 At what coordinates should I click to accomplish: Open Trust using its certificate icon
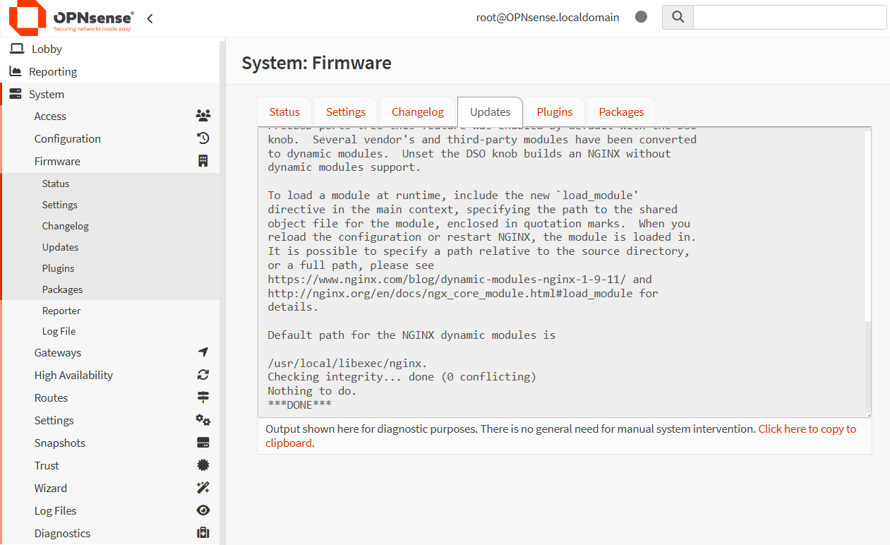click(x=203, y=465)
